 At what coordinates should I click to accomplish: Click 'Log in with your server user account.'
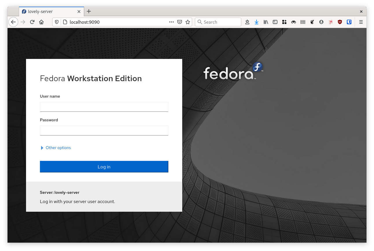(78, 201)
